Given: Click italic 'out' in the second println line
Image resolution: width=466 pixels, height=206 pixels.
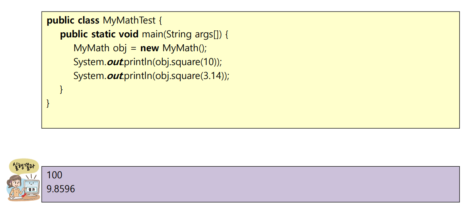Looking at the screenshot, I should (114, 76).
